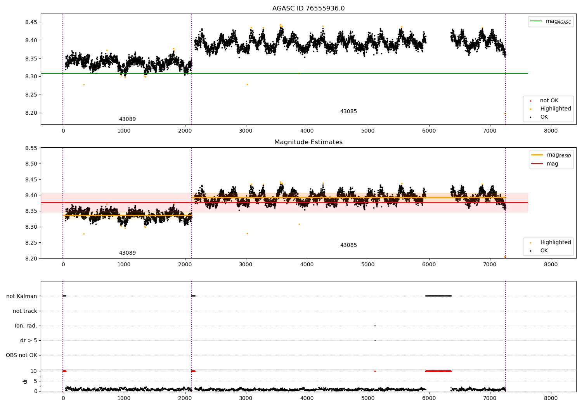Click the single 'dr > 5' flag point

(375, 341)
